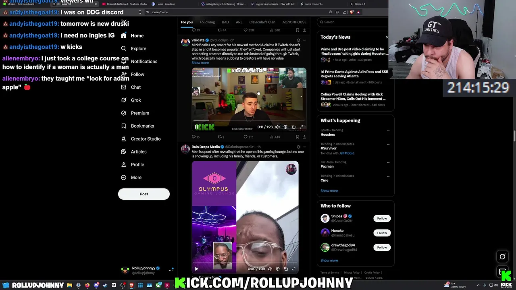This screenshot has width=516, height=290.
Task: Open more options for Cirie trend
Action: (x=389, y=176)
